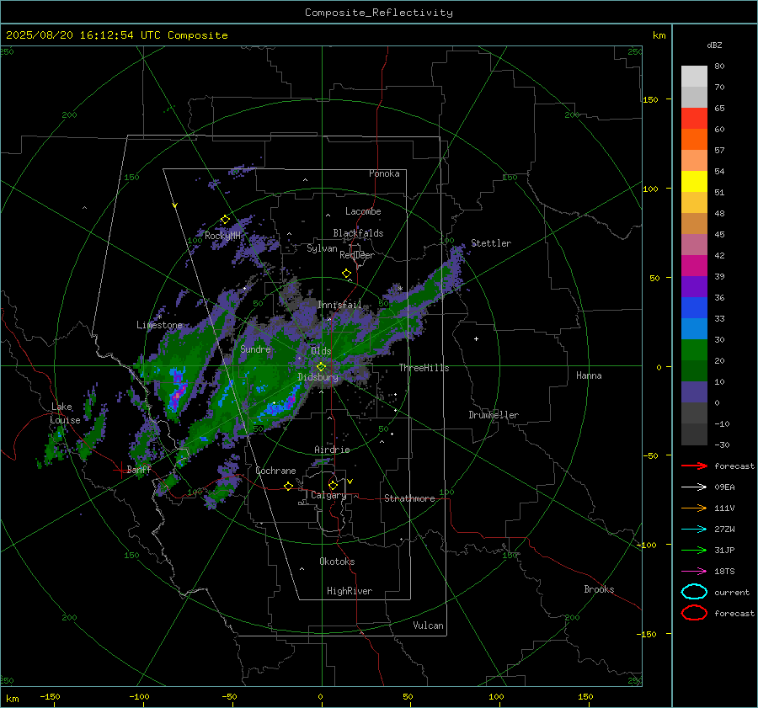Click the ThreeHills label

(424, 368)
